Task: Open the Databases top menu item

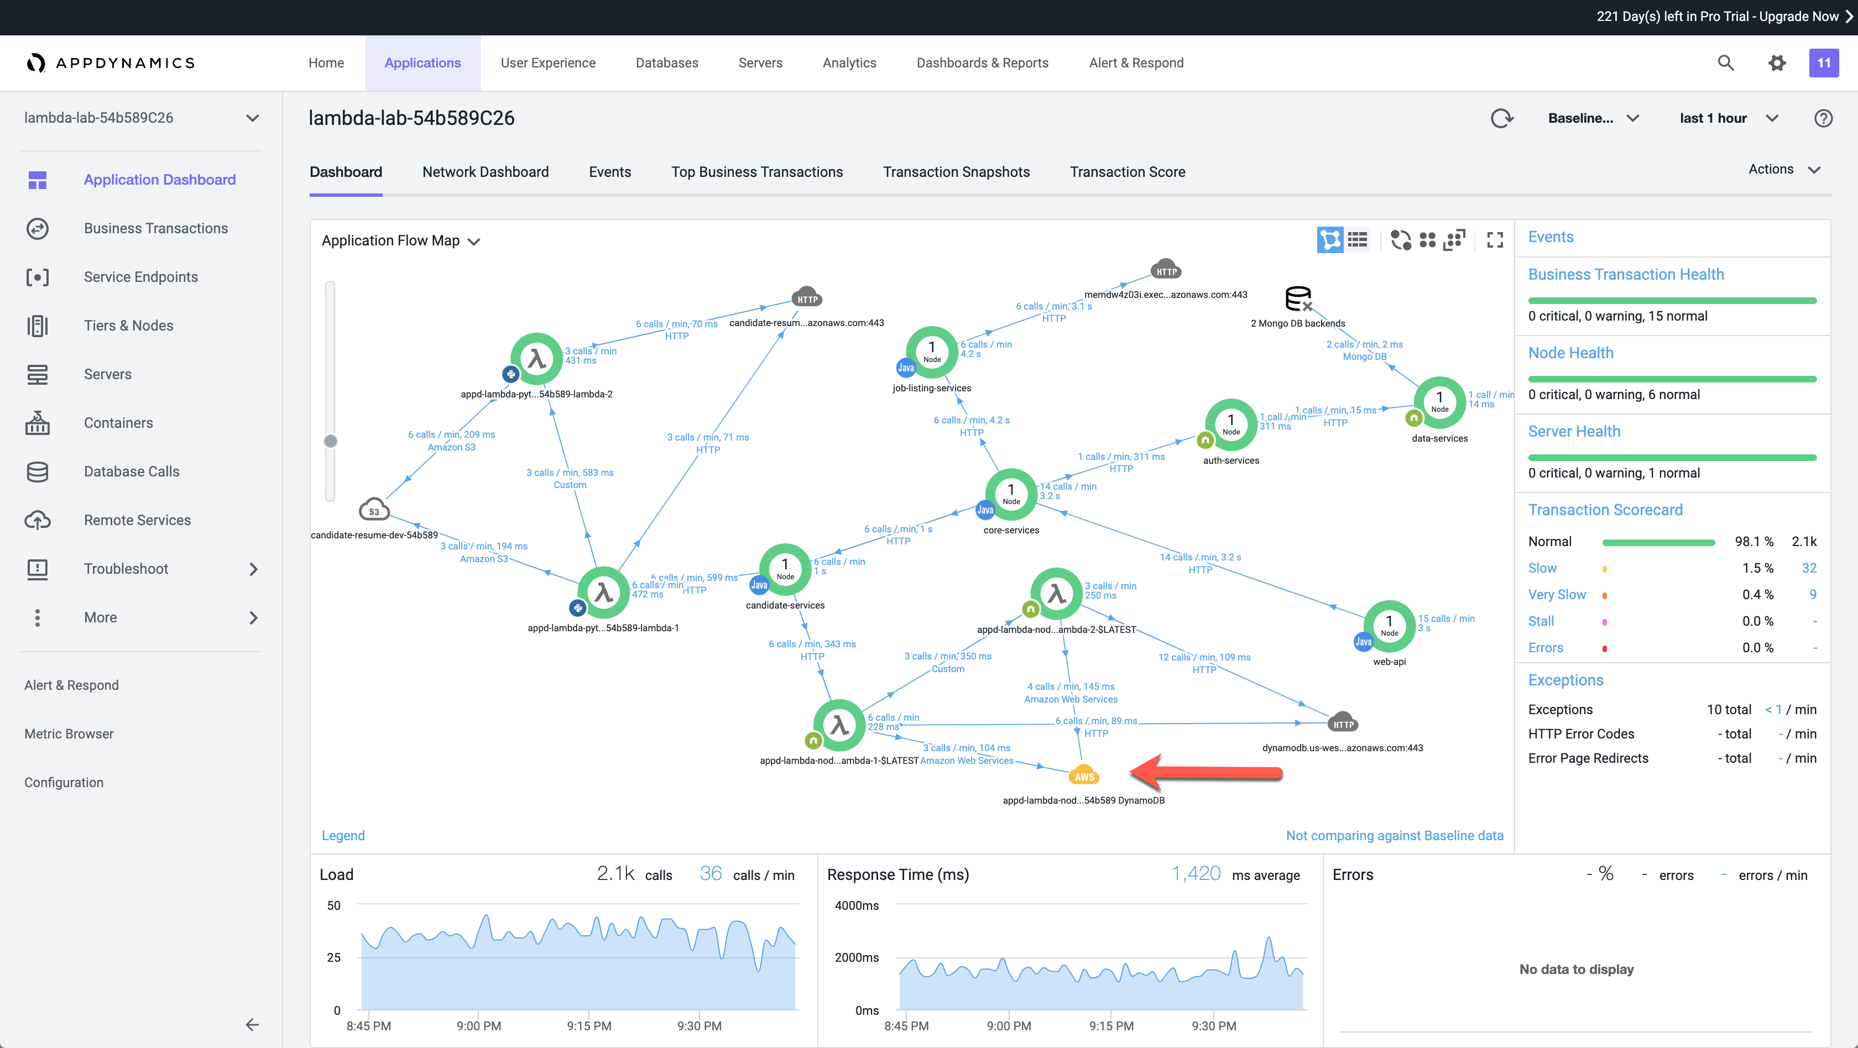Action: pyautogui.click(x=666, y=62)
